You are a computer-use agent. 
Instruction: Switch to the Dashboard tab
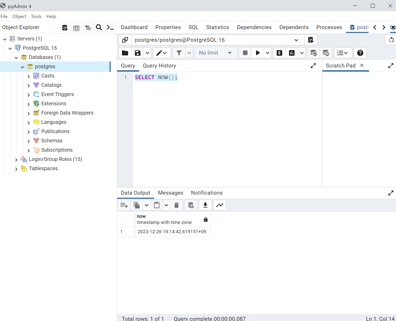134,27
